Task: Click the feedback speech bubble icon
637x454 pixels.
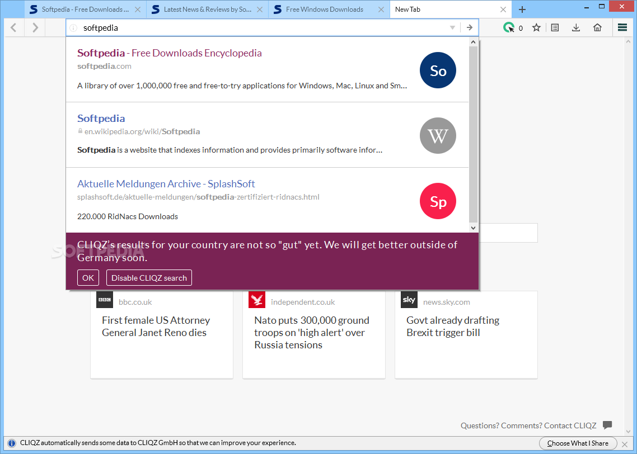Action: 607,425
